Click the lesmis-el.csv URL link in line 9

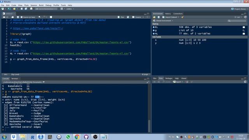tap(81, 42)
